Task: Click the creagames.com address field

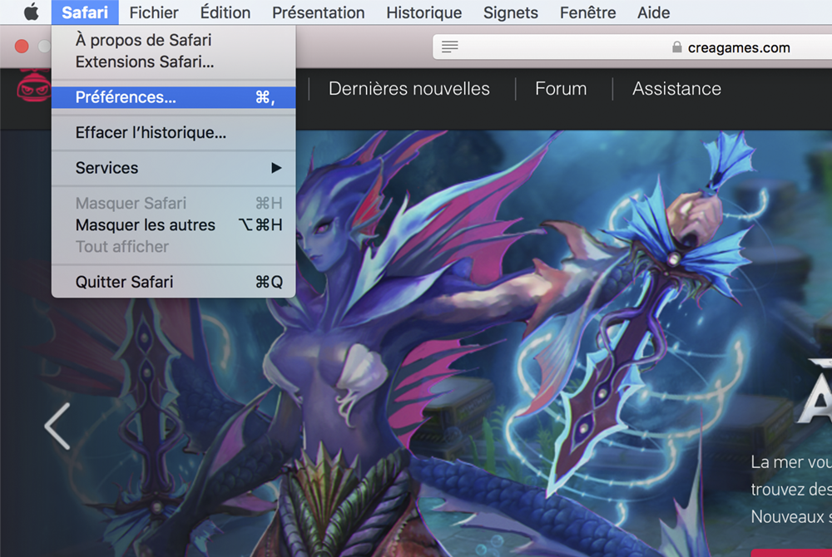Action: tap(739, 47)
